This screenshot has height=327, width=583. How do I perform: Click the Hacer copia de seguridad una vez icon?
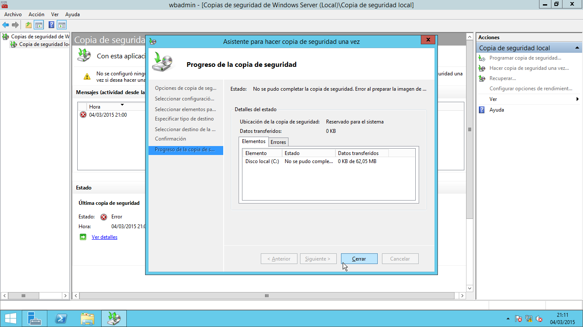click(x=482, y=68)
